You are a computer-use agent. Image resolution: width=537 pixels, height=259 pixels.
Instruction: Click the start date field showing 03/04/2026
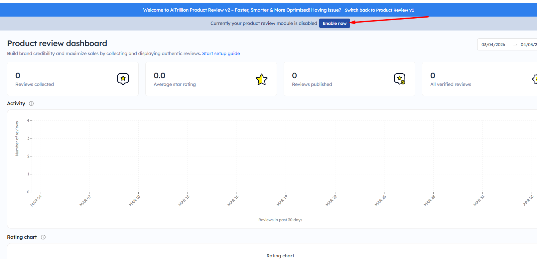click(493, 45)
